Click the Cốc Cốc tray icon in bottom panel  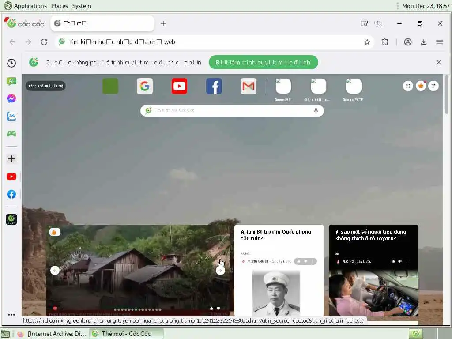click(416, 334)
